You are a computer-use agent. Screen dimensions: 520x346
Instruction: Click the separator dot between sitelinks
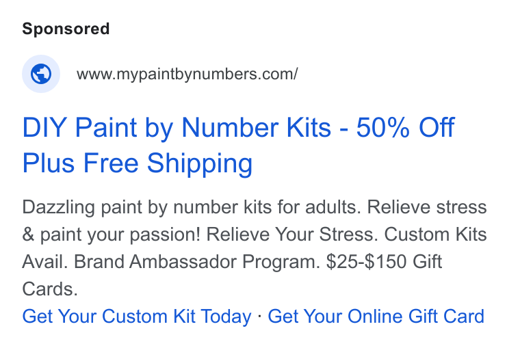pos(259,316)
